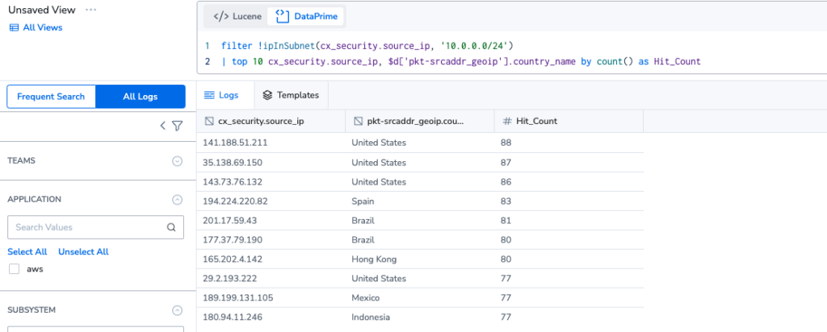827x332 pixels.
Task: Select the All Logs toggle
Action: tap(141, 97)
